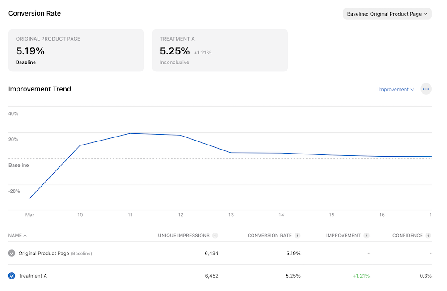Image resolution: width=447 pixels, height=291 pixels.
Task: Select the Original Product Page summary card
Action: (x=76, y=50)
